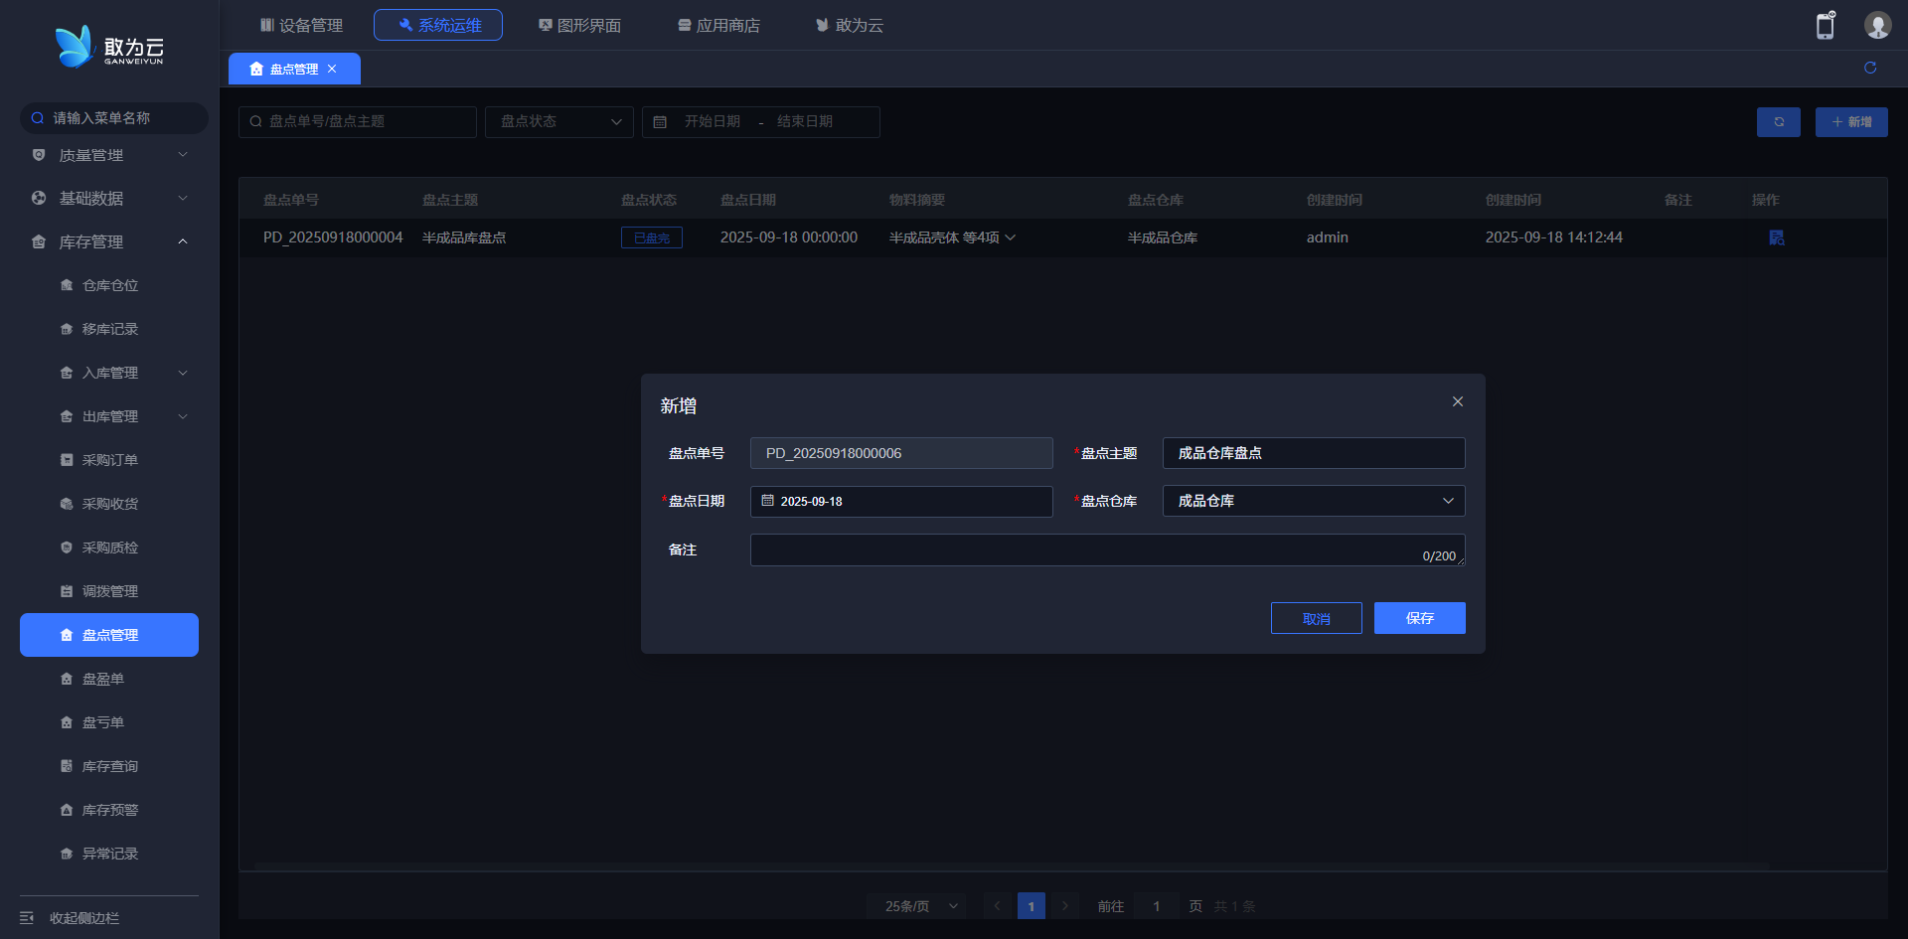Expand 半成品壳体 等4项 material summary

tap(1010, 237)
